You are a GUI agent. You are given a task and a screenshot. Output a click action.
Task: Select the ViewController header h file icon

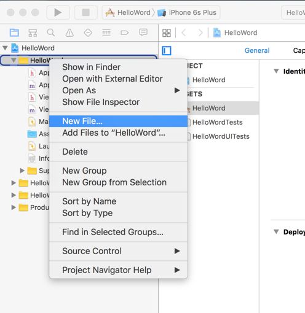(x=32, y=97)
